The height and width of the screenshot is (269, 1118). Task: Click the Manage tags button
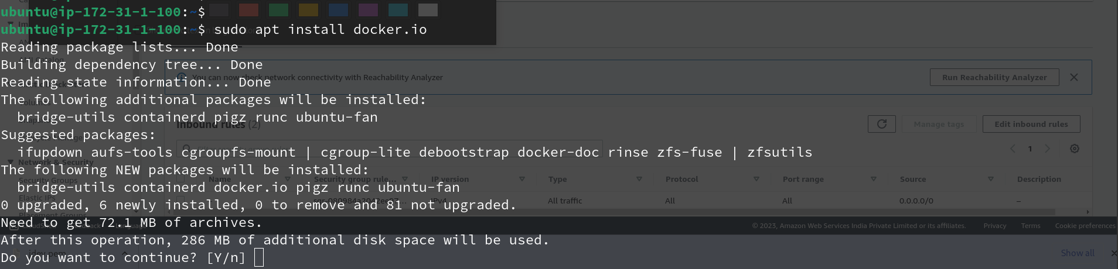[939, 124]
